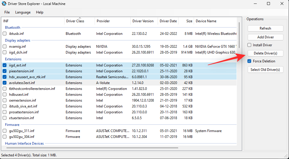Close the Driver Store Explorer window
The height and width of the screenshot is (159, 289).
[282, 4]
